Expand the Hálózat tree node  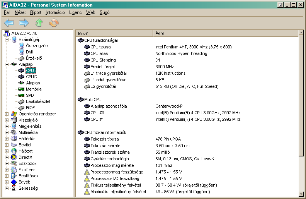(7, 151)
